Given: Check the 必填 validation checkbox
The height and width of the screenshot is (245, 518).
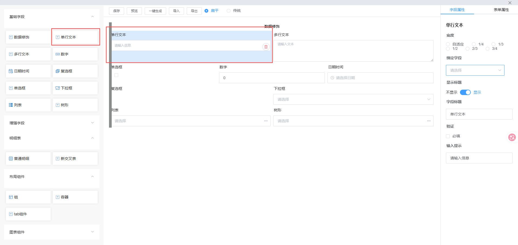Looking at the screenshot, I should (x=448, y=136).
